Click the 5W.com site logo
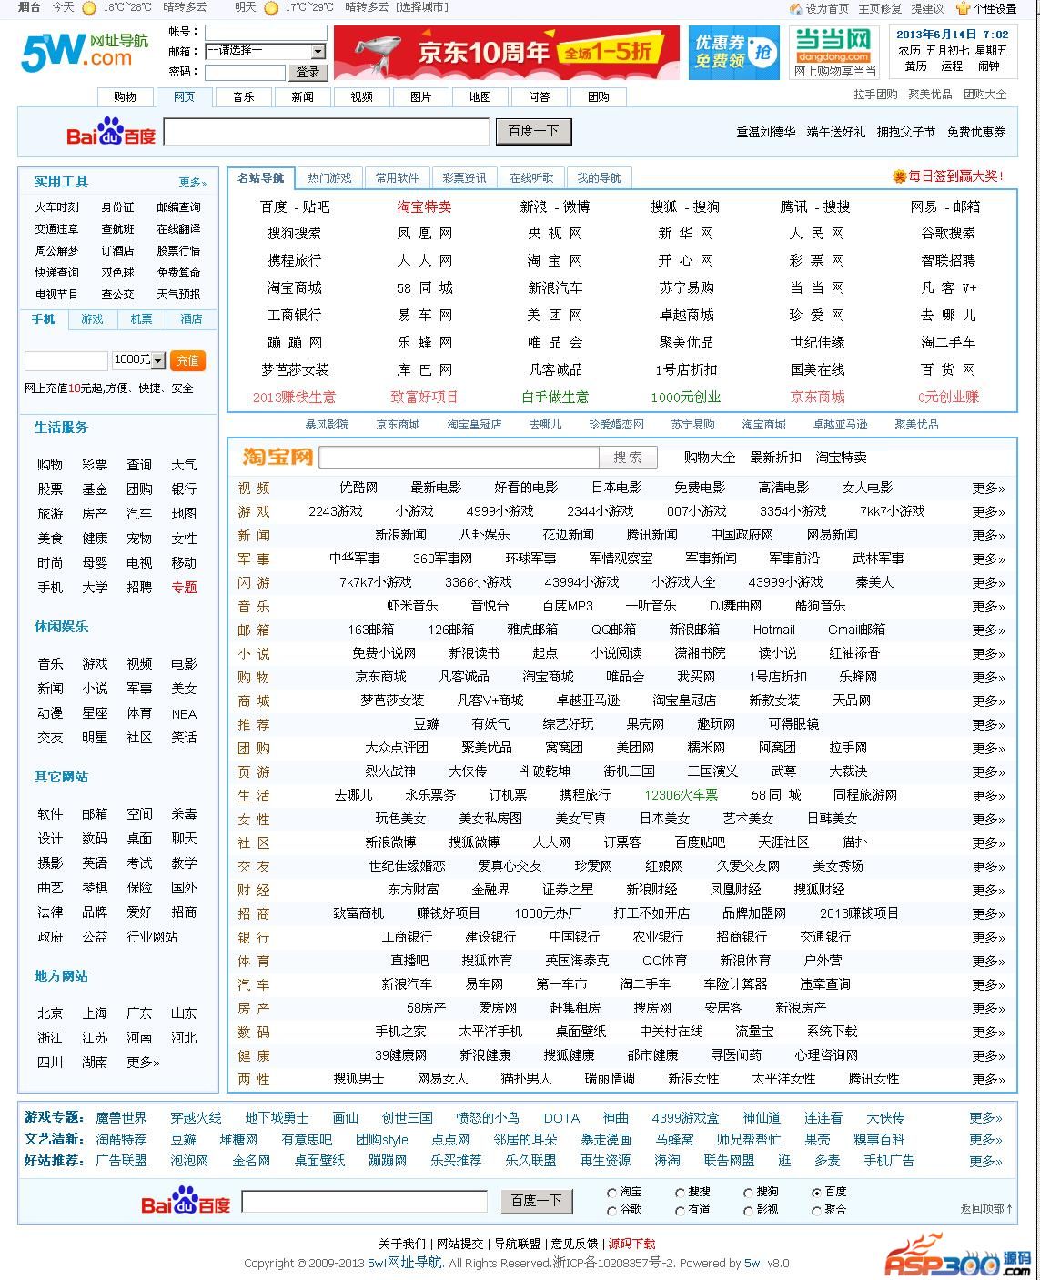This screenshot has width=1040, height=1280. tap(85, 52)
